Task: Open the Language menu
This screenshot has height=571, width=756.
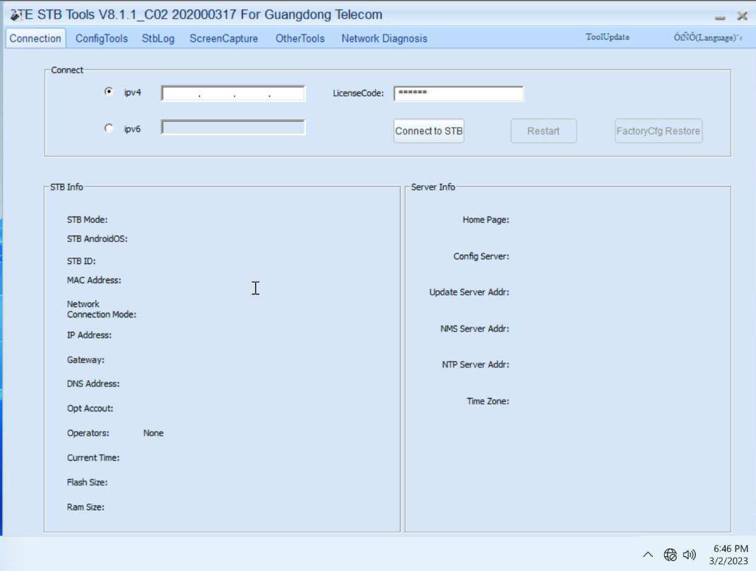Action: 708,37
